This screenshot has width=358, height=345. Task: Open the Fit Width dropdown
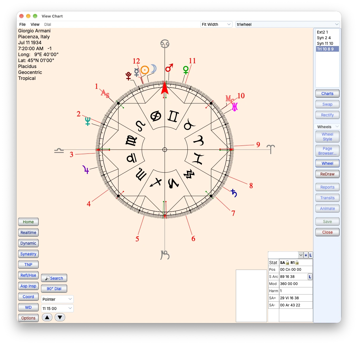(216, 24)
